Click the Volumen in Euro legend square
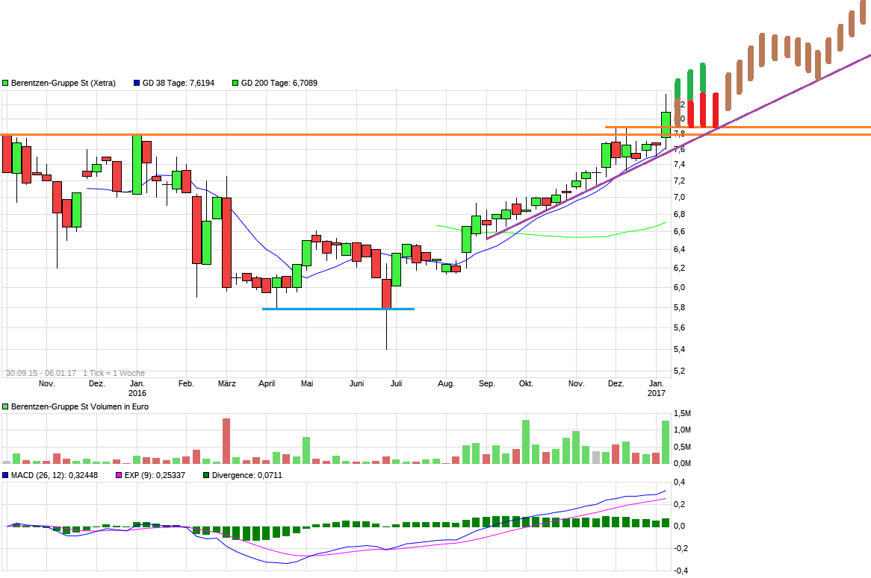Screen dimensions: 871x578 point(5,406)
